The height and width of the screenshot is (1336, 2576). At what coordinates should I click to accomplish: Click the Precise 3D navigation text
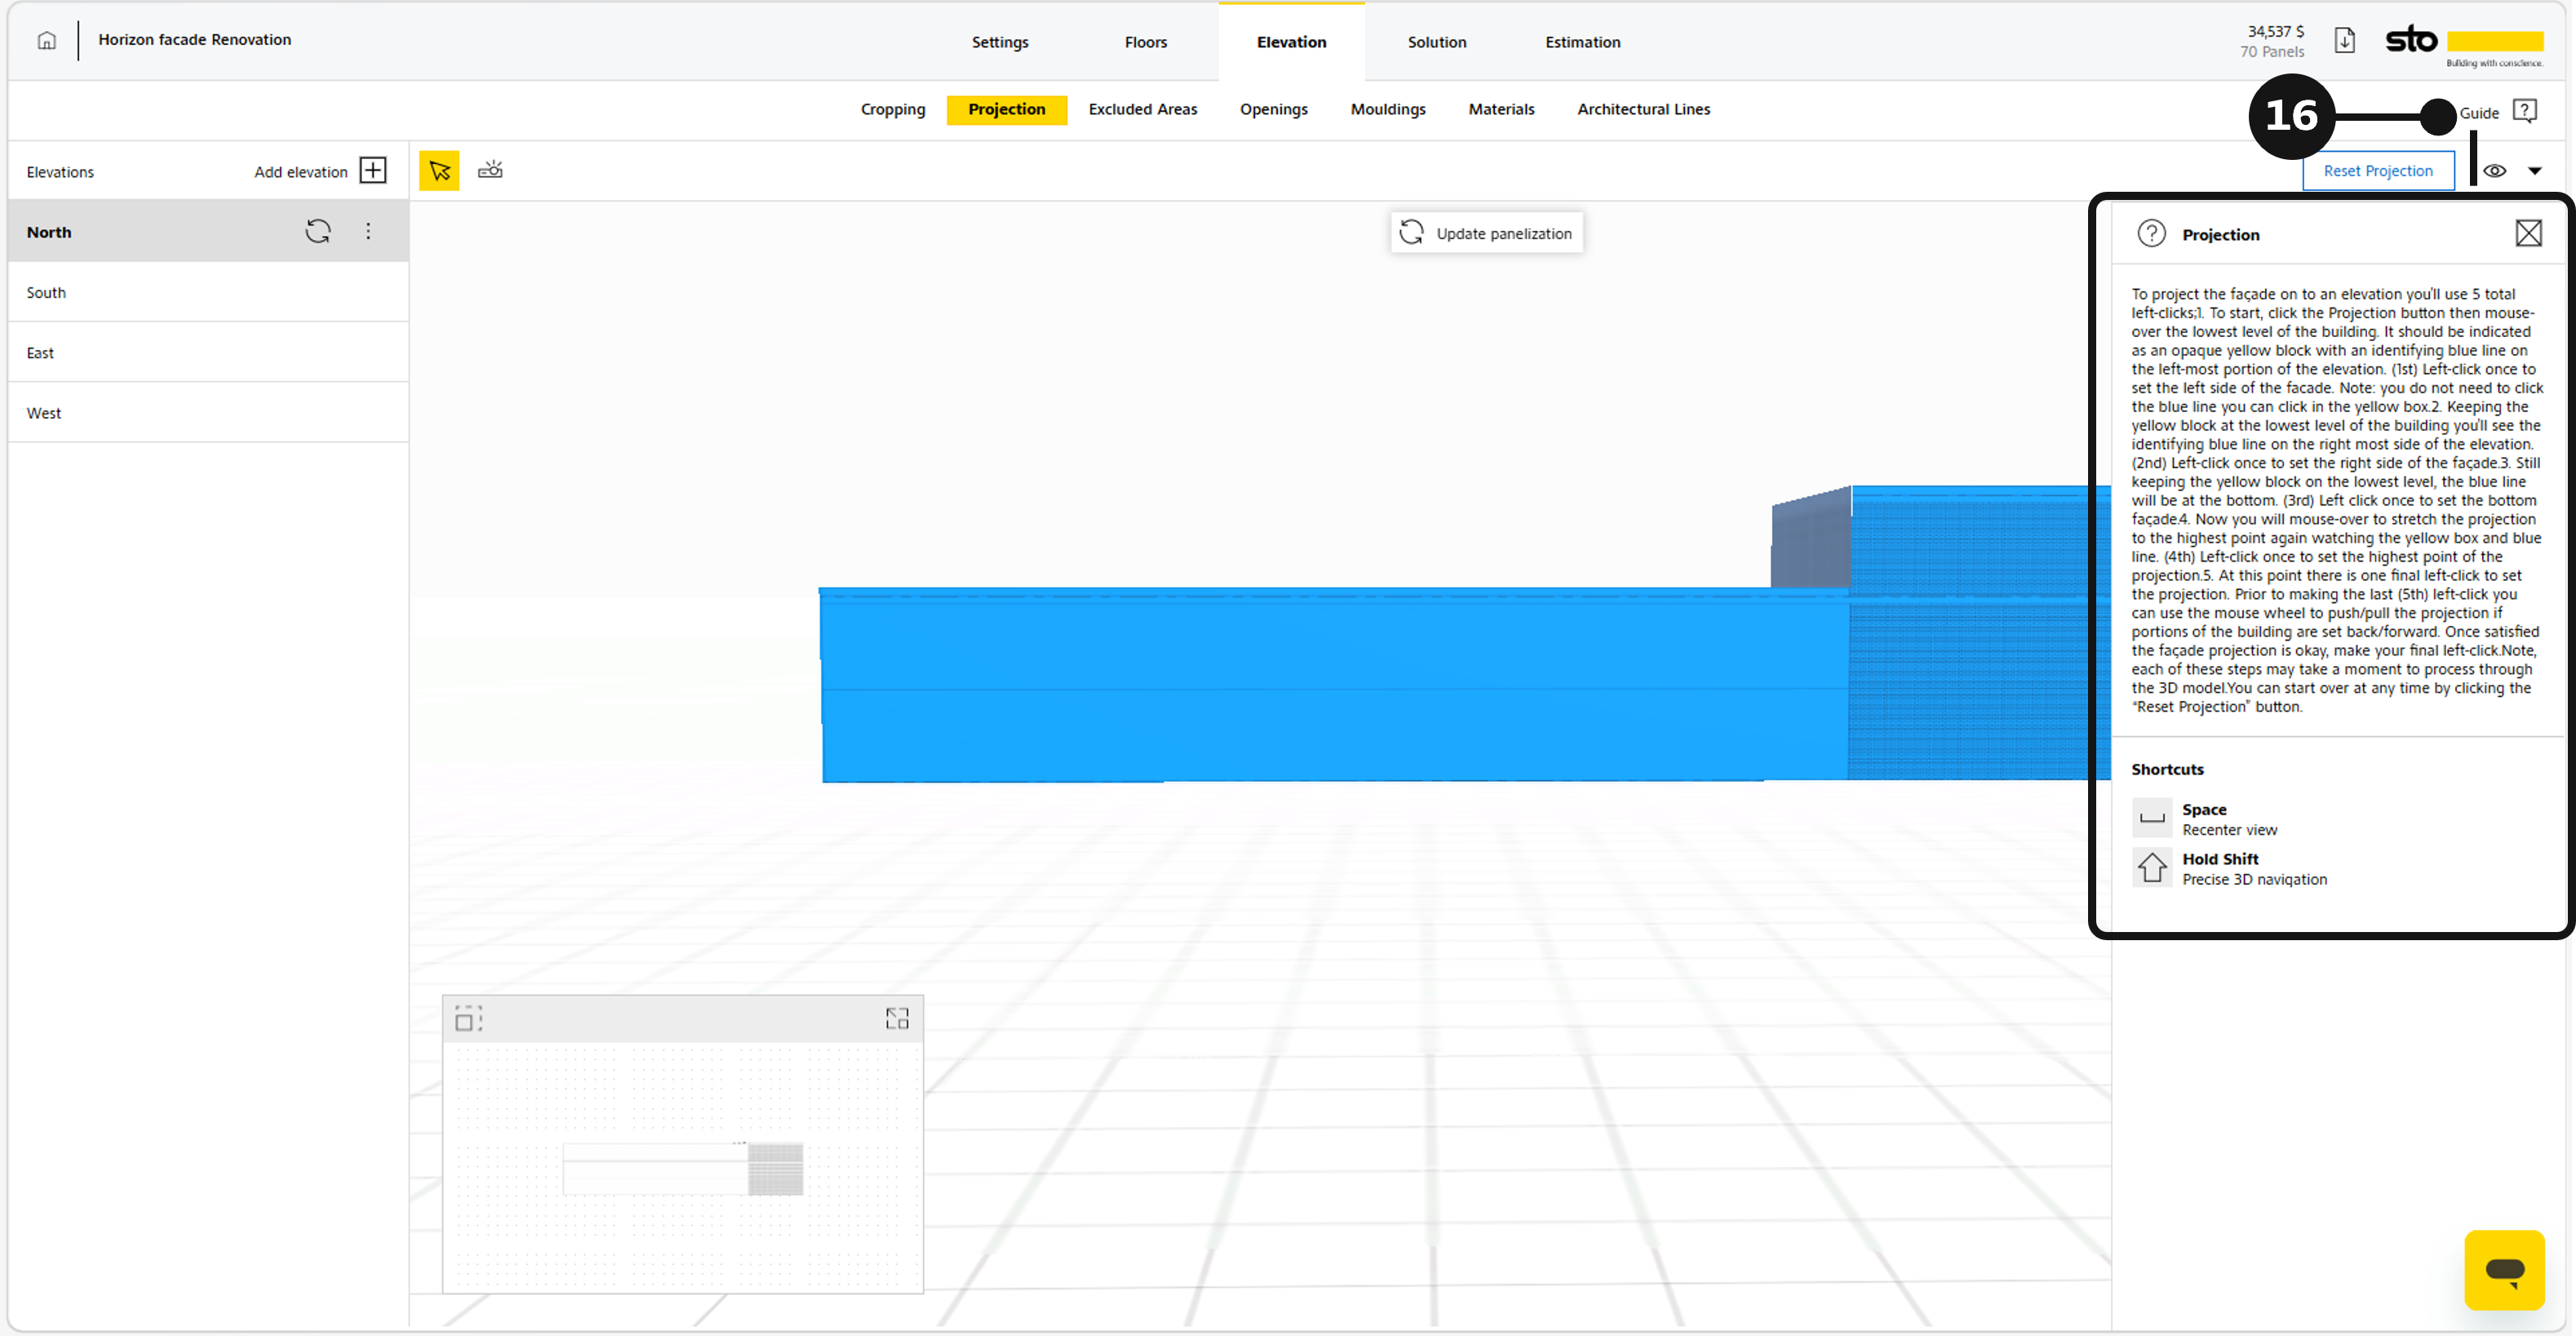tap(2254, 879)
